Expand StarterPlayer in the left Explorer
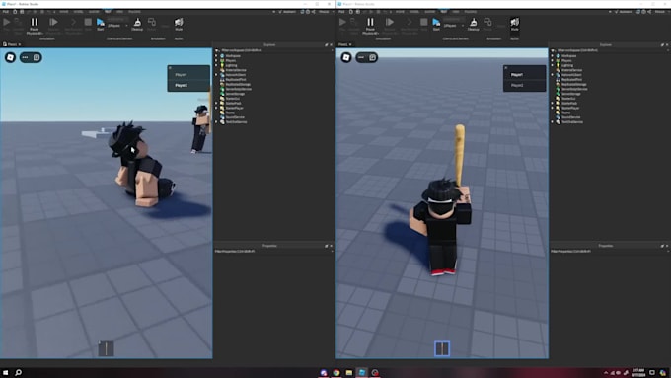This screenshot has height=378, width=671. [x=216, y=108]
